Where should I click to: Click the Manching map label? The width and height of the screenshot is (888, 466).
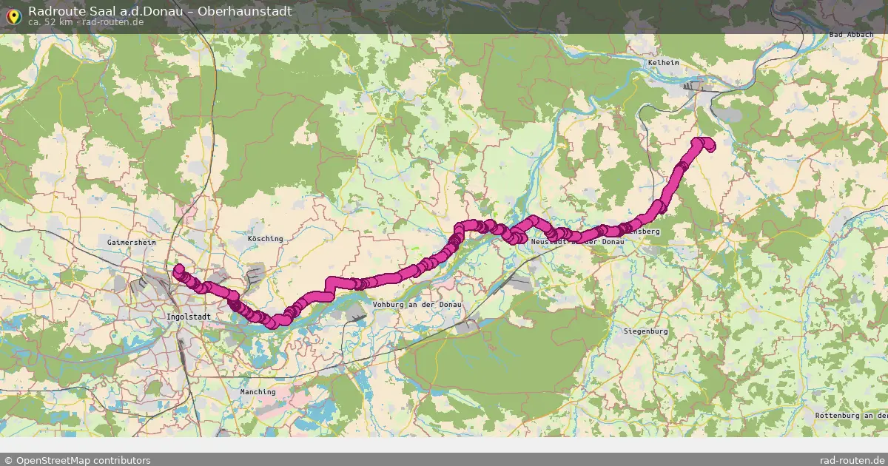(258, 391)
